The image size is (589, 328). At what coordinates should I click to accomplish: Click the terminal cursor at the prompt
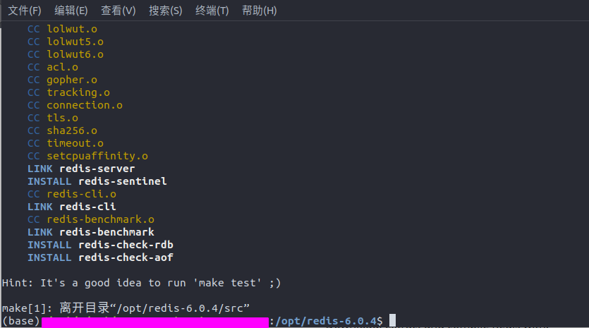[x=392, y=320]
